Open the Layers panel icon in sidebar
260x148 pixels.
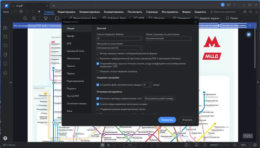[x=5, y=73]
